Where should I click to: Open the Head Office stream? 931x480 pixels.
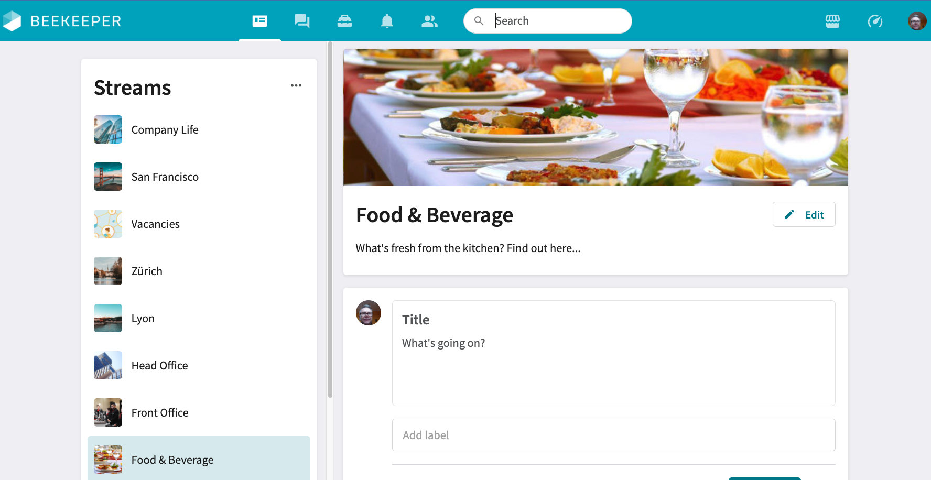(159, 366)
